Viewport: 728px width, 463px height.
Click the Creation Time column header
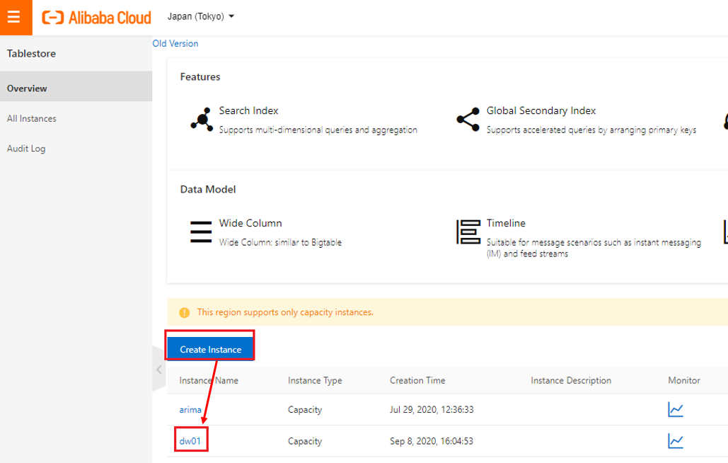(417, 380)
